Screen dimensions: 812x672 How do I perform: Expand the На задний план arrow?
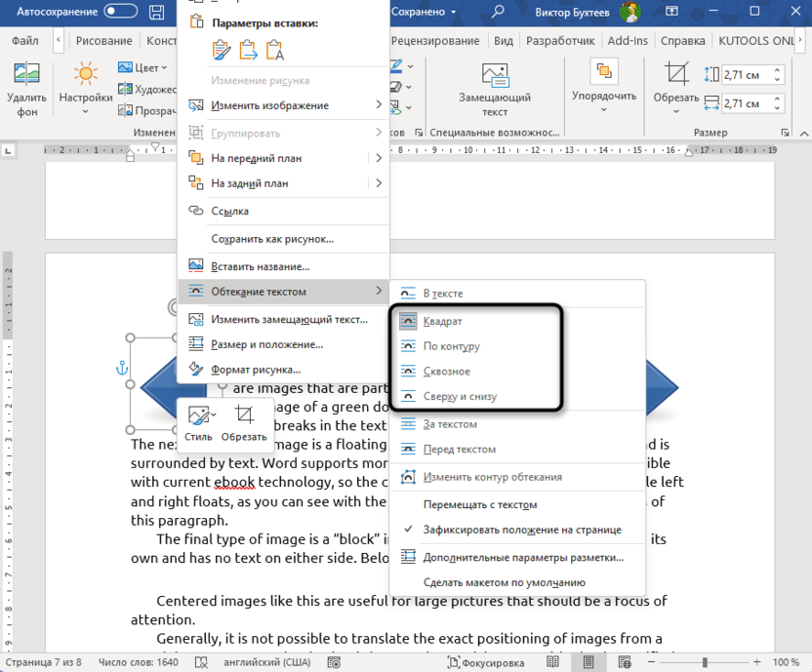tap(379, 183)
